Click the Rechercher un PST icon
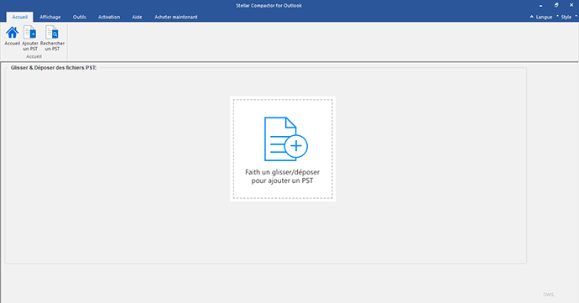Screen dimensions: 579x303 click(x=52, y=33)
